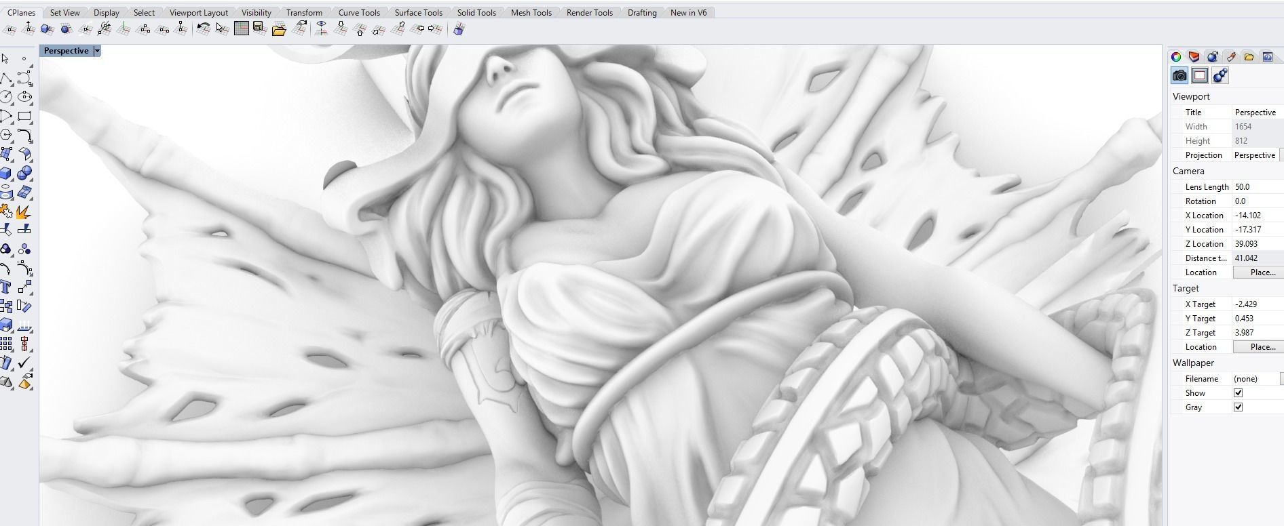The height and width of the screenshot is (526, 1284).
Task: Click the Z Location value 39.093
Action: click(x=1258, y=244)
